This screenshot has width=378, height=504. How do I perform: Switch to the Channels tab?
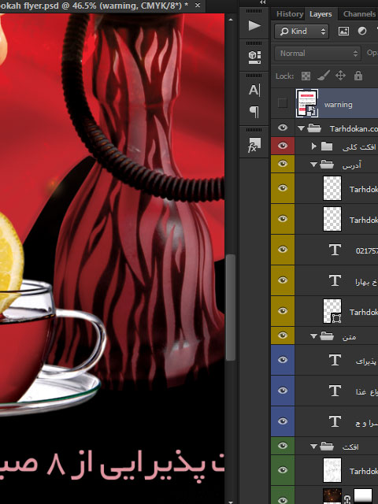[x=359, y=14]
